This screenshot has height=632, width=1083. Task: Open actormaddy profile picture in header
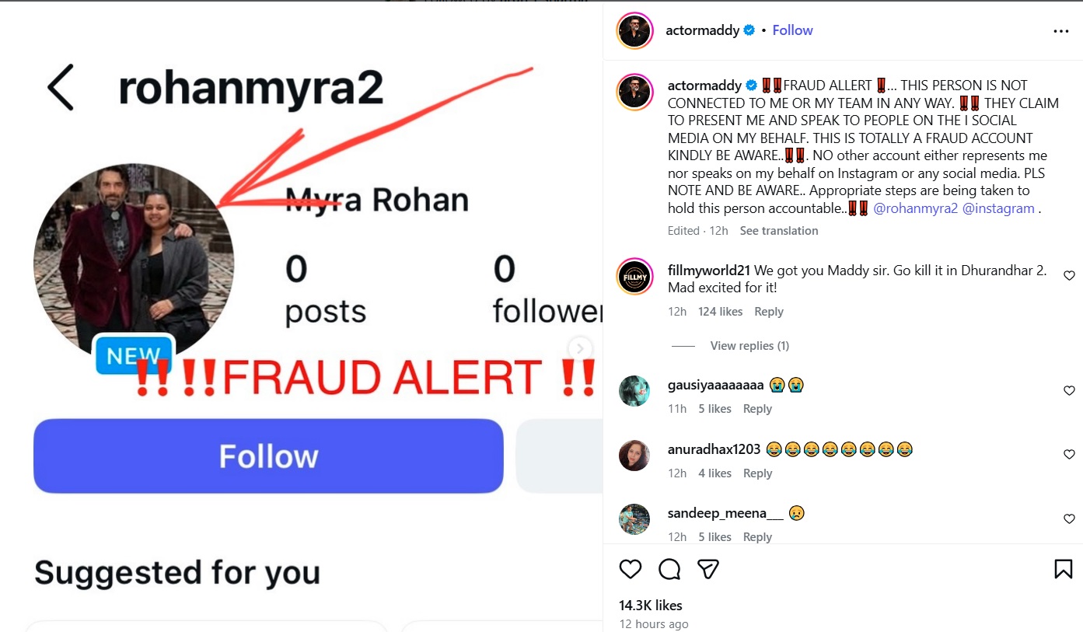[634, 31]
